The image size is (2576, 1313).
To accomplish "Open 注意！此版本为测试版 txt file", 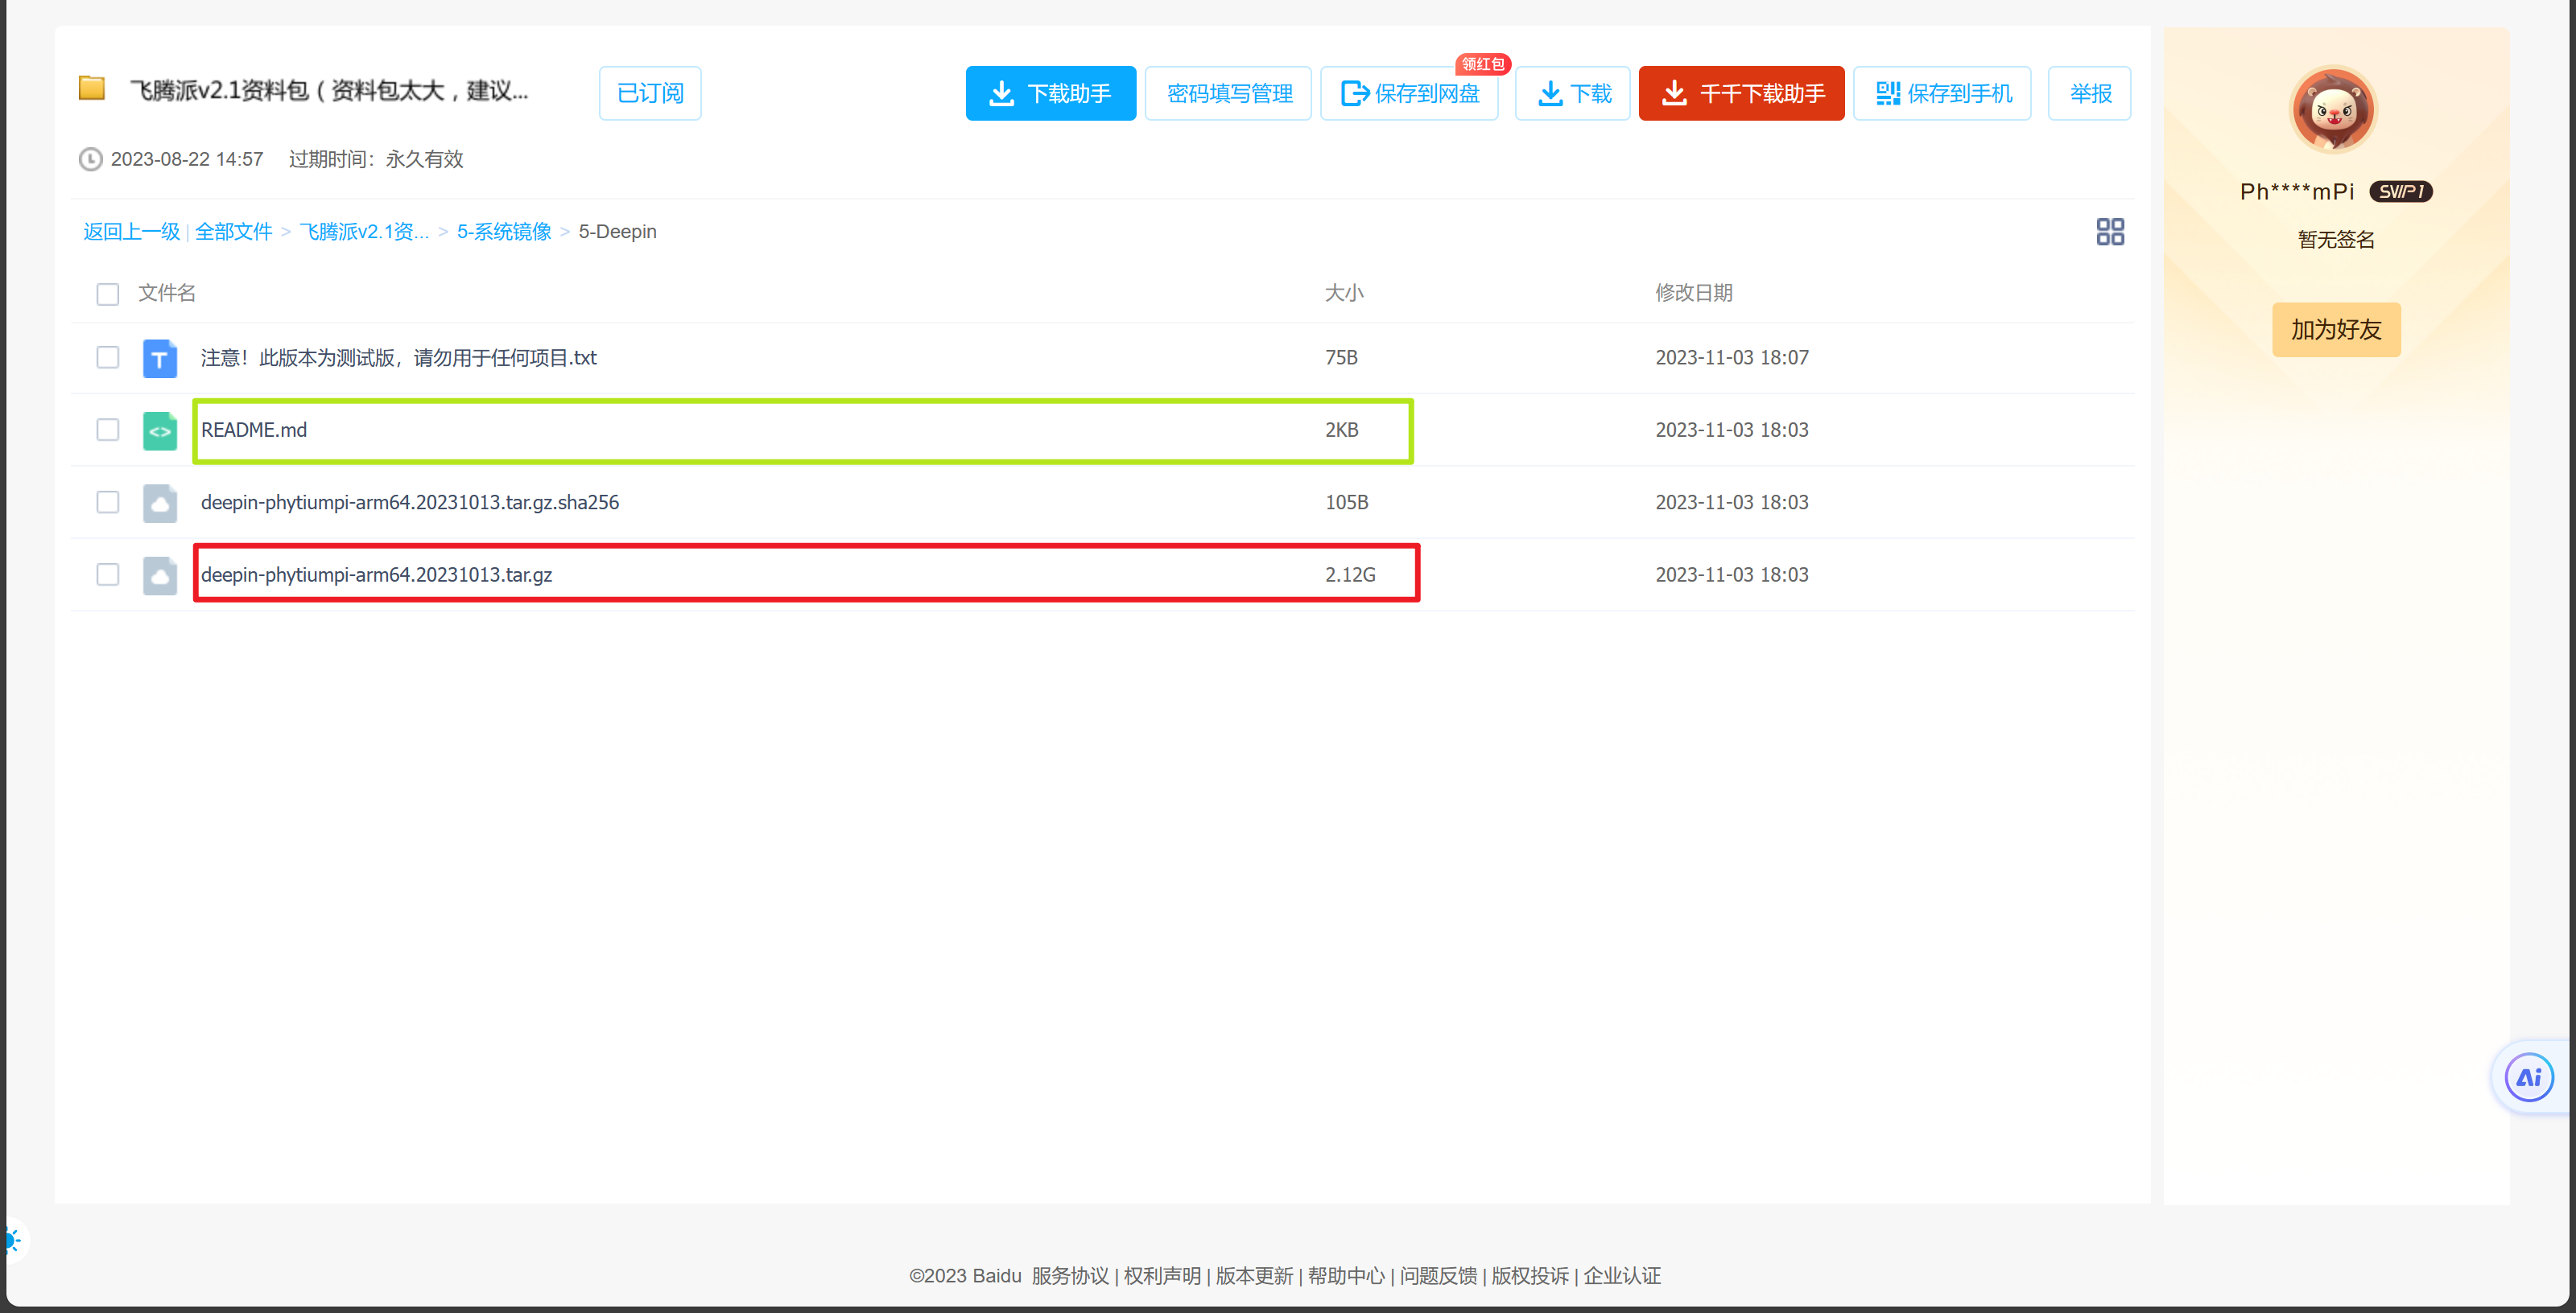I will 399,358.
